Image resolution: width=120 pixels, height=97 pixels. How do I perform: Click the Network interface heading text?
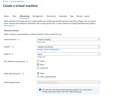(x=12, y=31)
